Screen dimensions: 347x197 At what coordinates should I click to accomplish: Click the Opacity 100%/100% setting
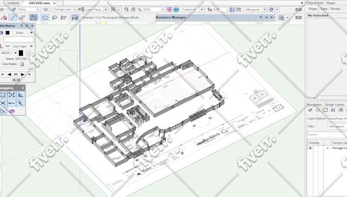click(x=17, y=59)
